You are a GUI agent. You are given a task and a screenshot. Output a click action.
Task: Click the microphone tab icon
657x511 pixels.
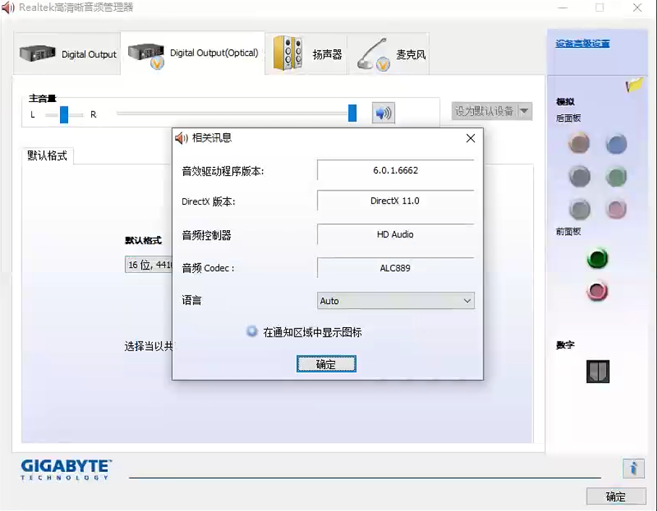(373, 54)
